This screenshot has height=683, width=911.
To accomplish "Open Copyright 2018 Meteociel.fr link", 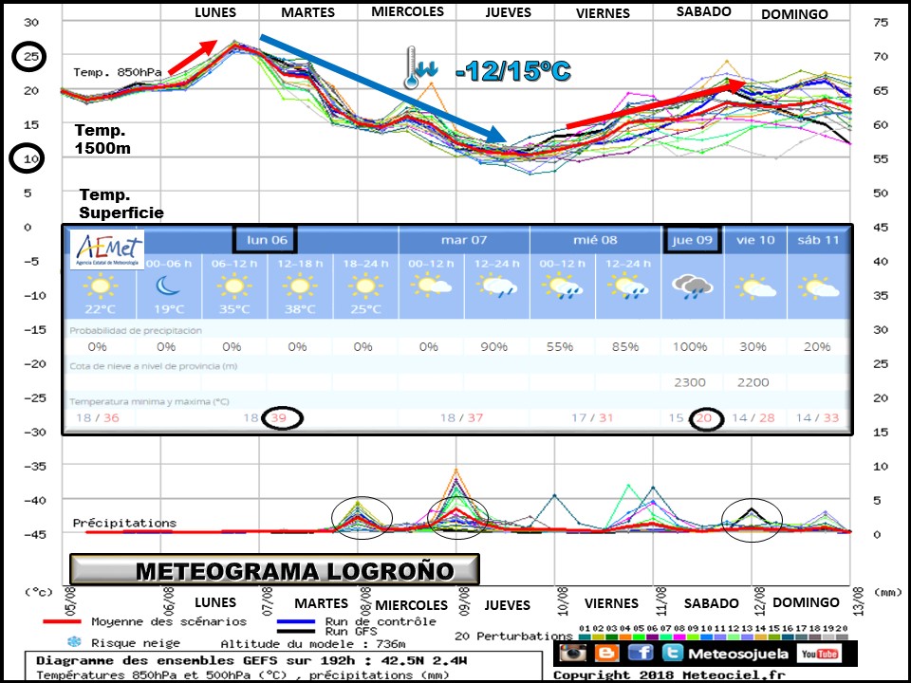I will click(x=668, y=674).
